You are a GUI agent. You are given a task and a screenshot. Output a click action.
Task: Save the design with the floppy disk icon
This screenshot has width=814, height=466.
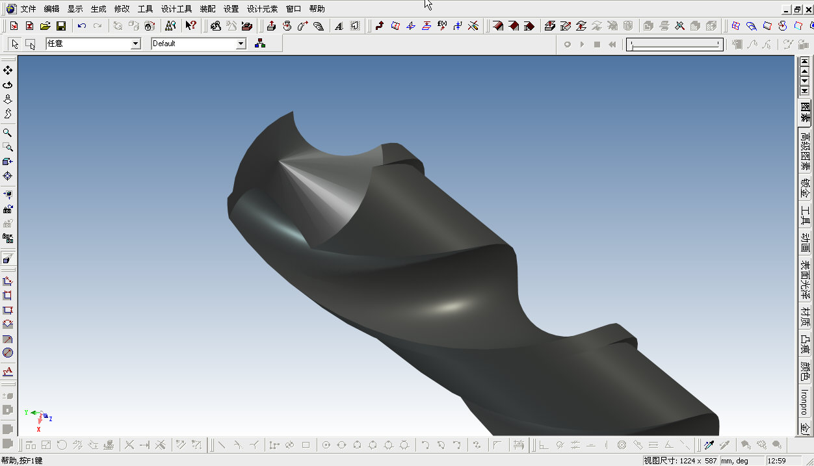tap(61, 26)
